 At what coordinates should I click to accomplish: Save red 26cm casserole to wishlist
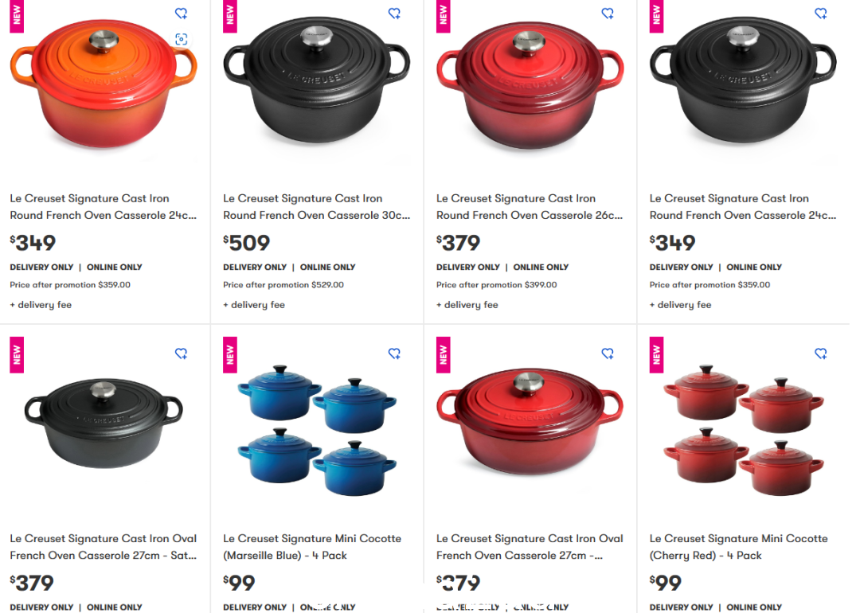608,14
